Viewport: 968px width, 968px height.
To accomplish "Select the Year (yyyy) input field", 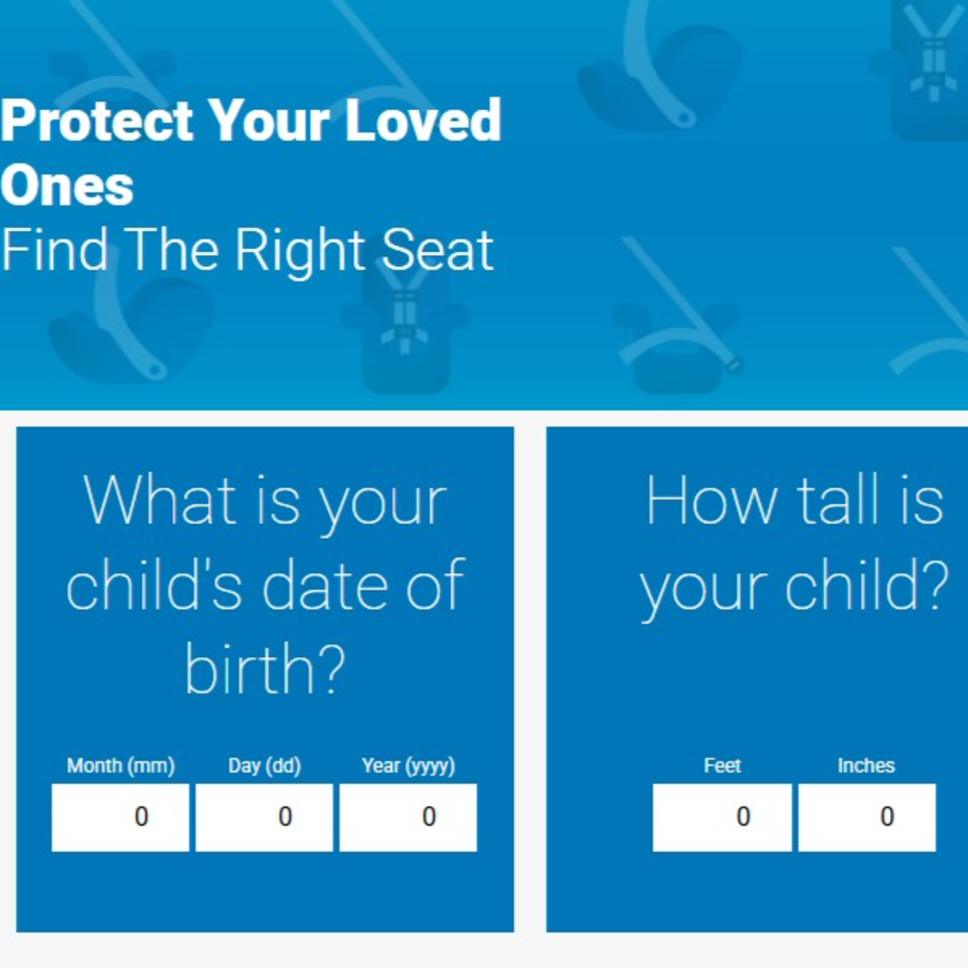I will 408,817.
